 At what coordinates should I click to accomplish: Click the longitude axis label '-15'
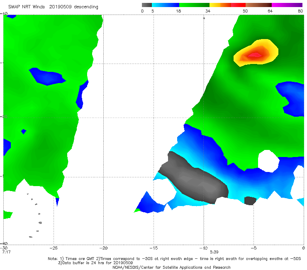[153, 248]
